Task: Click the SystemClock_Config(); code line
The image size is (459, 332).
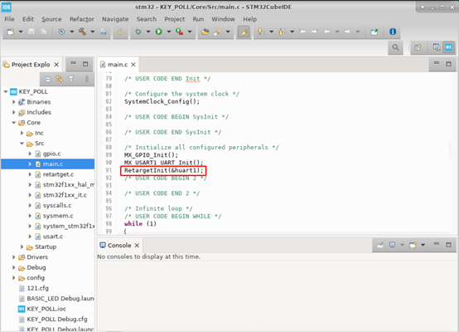Action: click(162, 101)
